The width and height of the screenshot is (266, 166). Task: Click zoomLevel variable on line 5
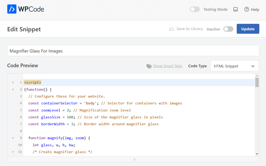[x=50, y=110]
